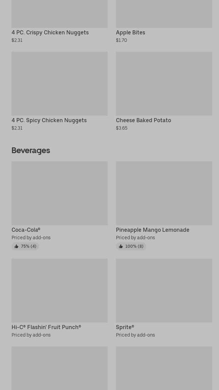
Task: Open the Cheese Baked Potato image
Action: point(164,83)
